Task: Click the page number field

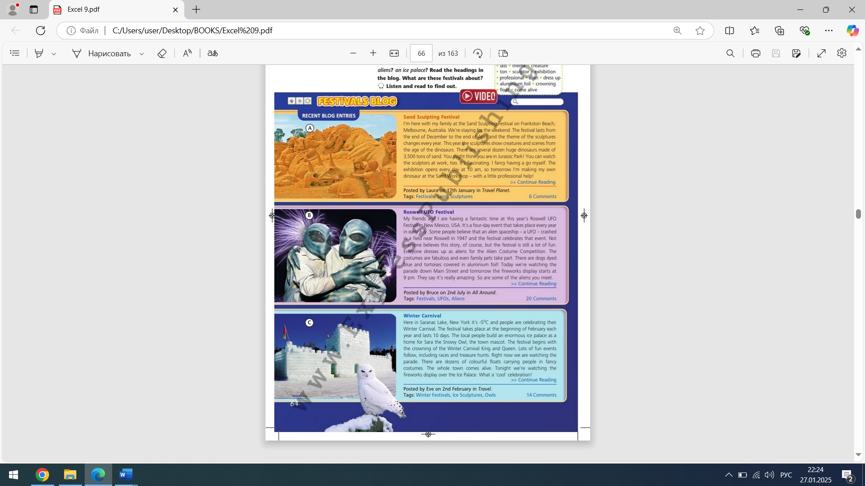Action: 421,53
